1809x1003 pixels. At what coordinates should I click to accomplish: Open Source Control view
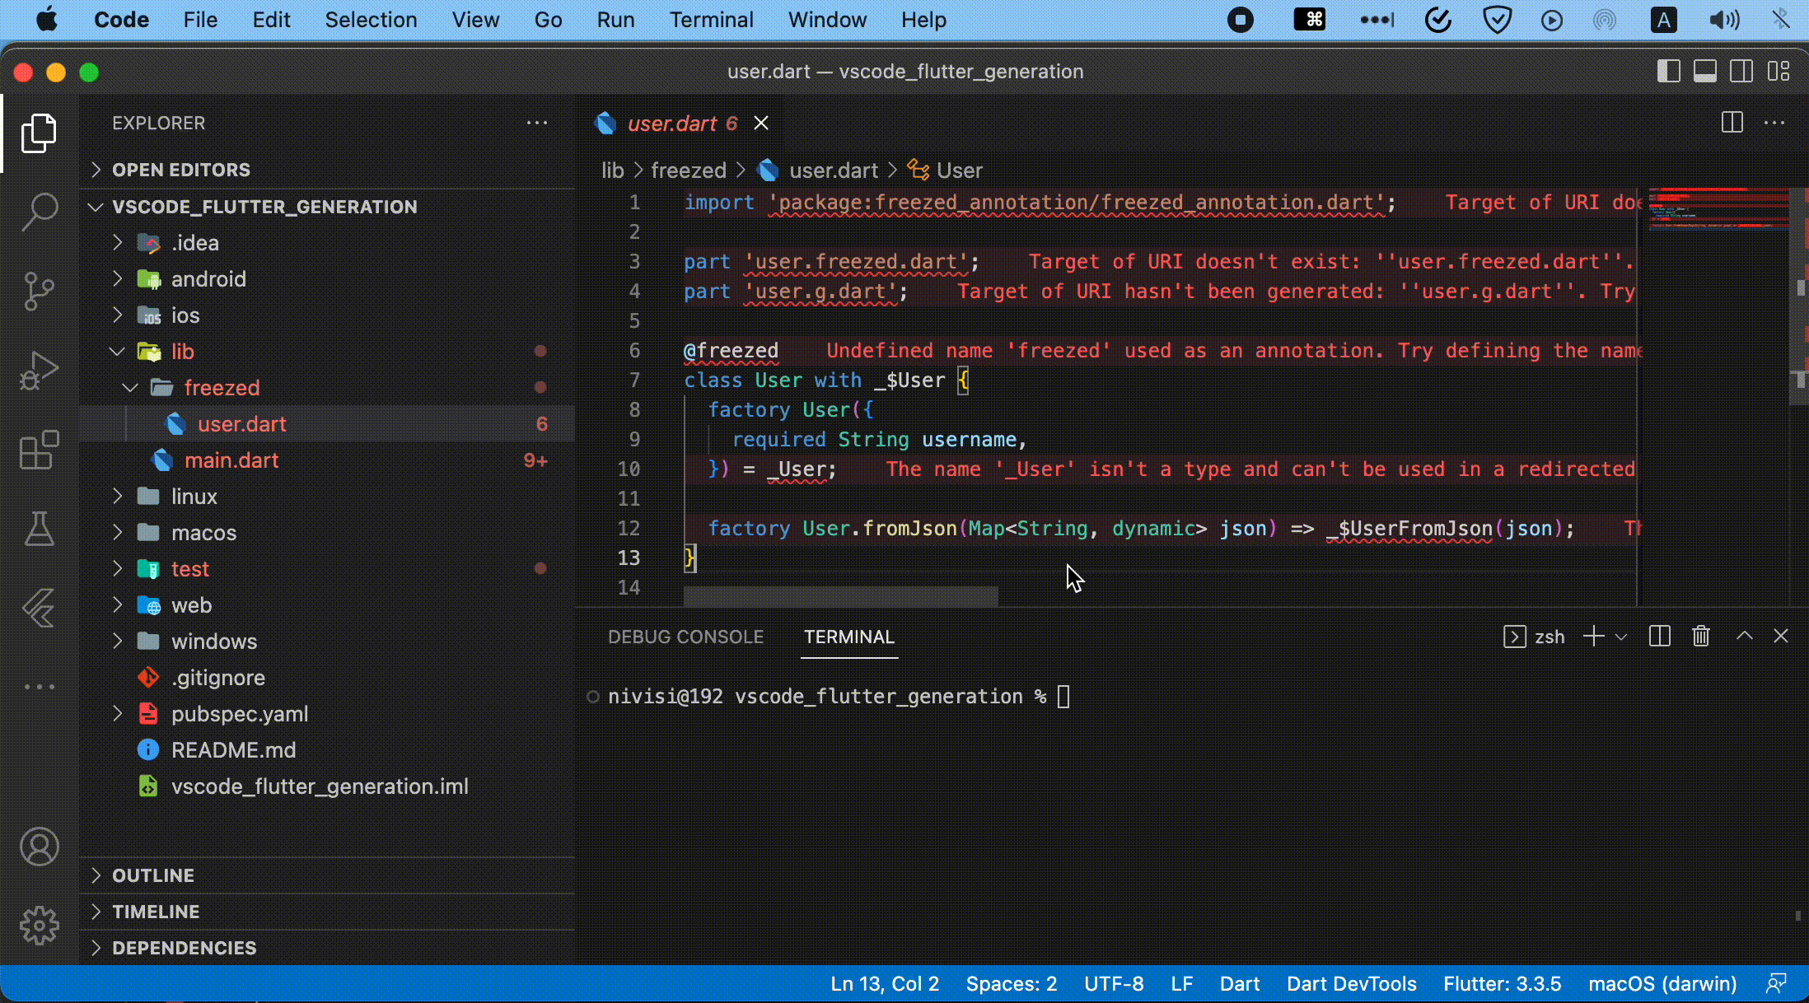coord(39,292)
